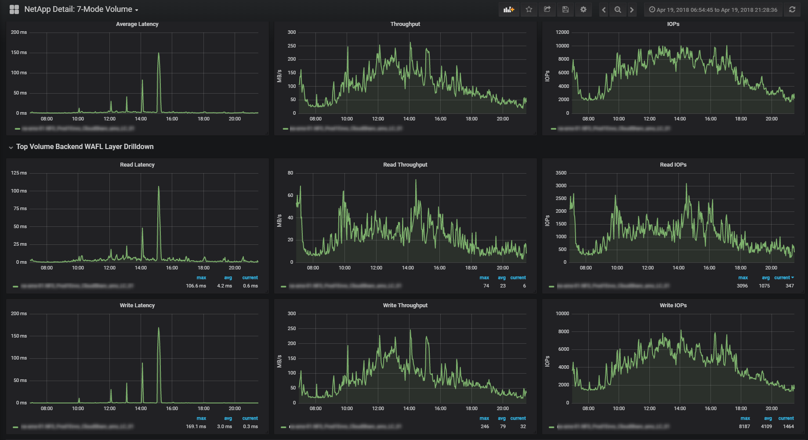This screenshot has height=440, width=808.
Task: Refresh the dashboard
Action: coord(792,9)
